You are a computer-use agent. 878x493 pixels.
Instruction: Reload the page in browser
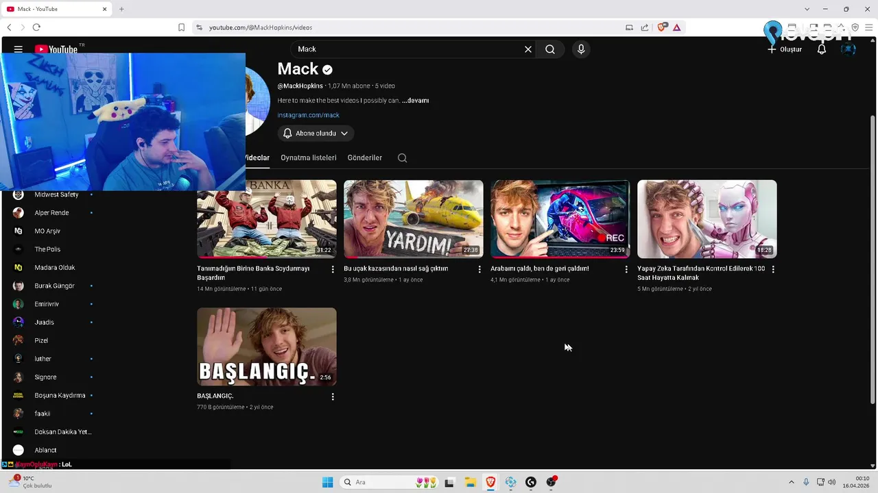[x=36, y=27]
